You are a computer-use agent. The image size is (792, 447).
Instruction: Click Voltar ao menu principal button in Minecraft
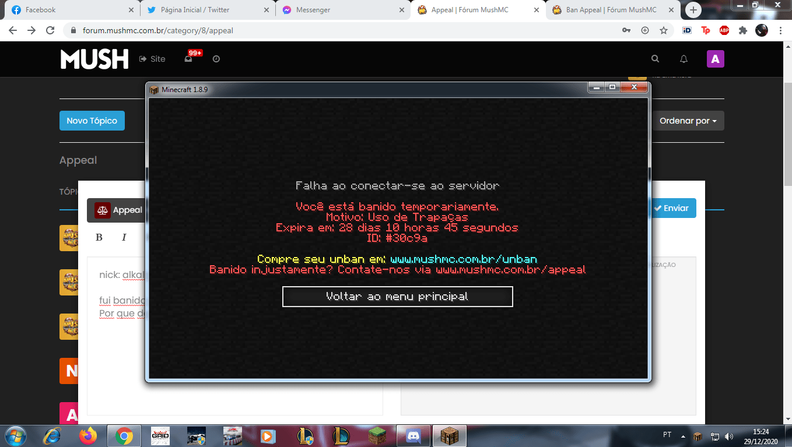[x=397, y=297]
